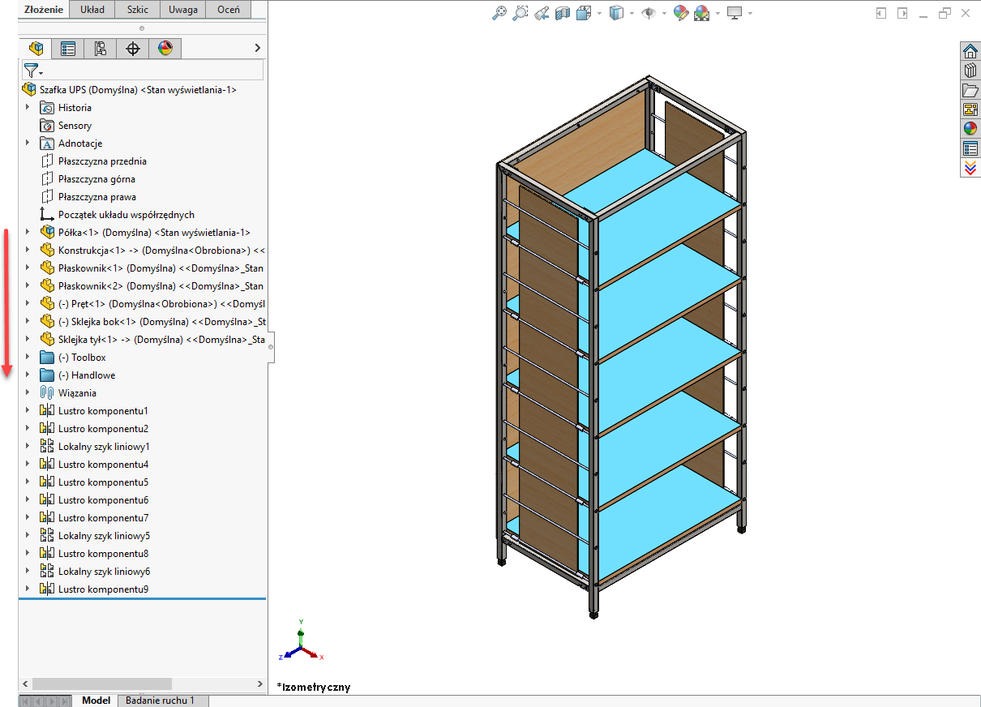Expand the Lustro komponentu1 feature

click(x=27, y=411)
